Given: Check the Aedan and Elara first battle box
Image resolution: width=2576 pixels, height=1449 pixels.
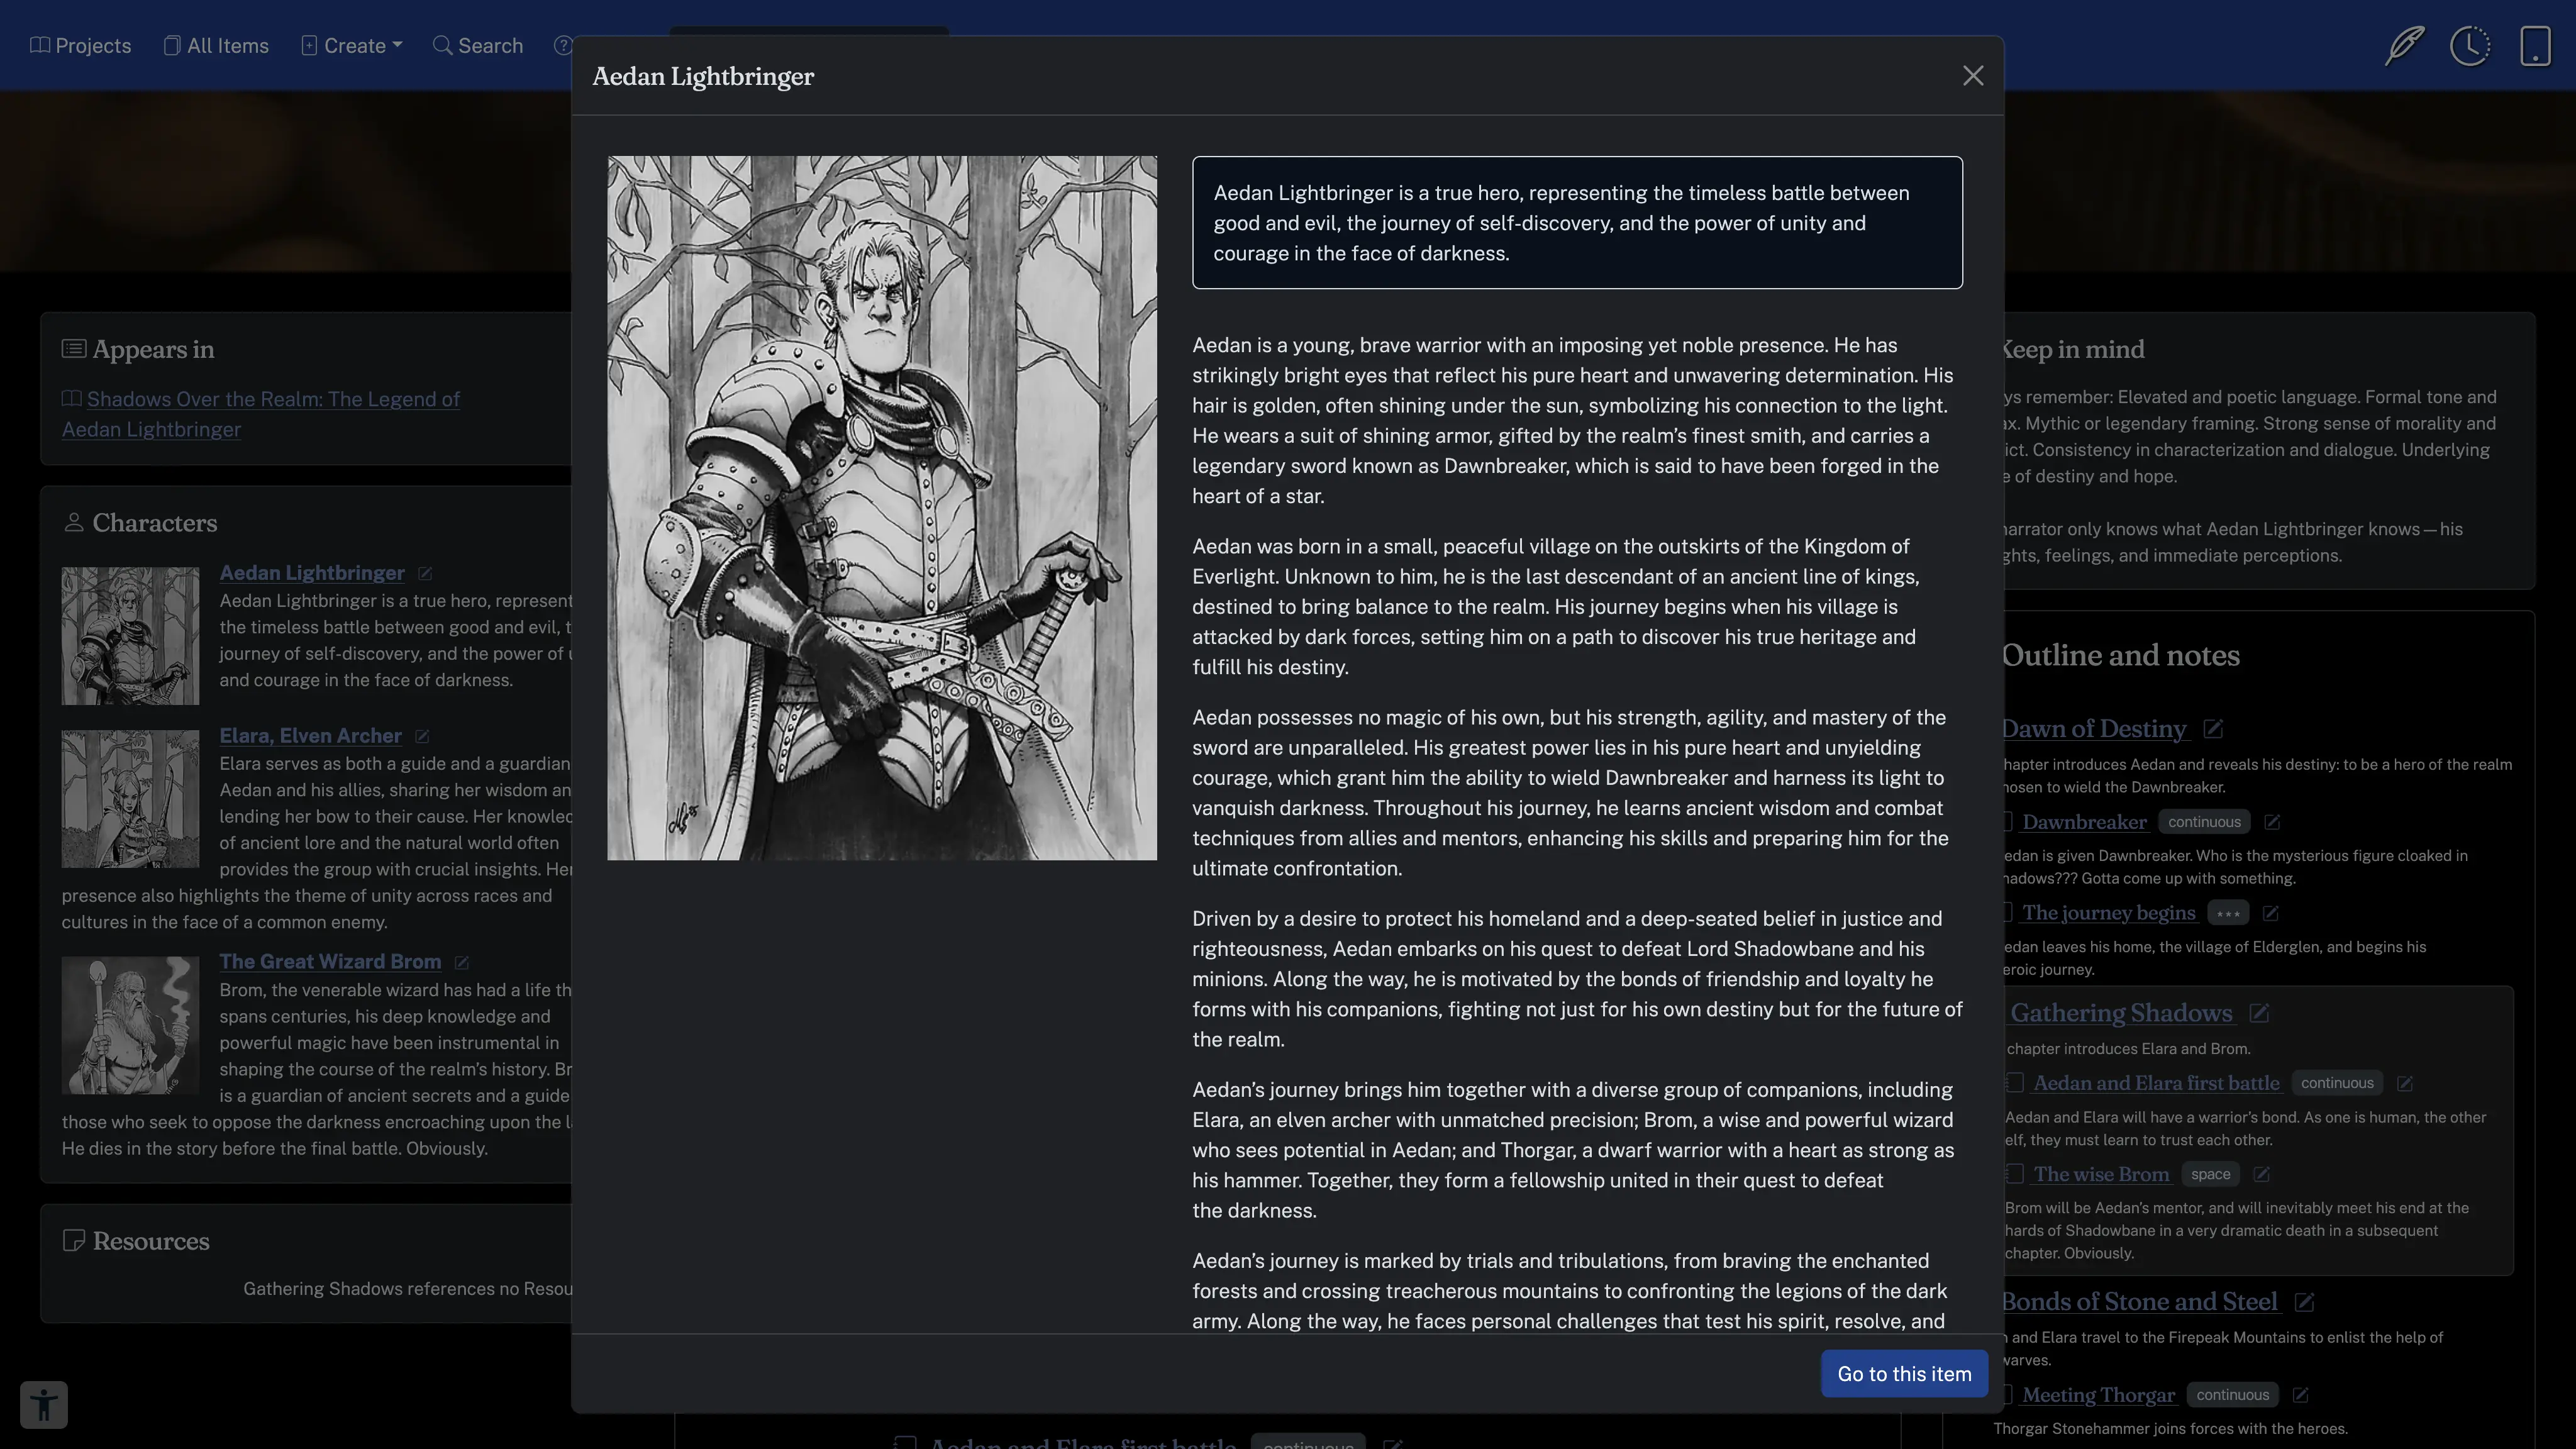Looking at the screenshot, I should tap(2014, 1083).
